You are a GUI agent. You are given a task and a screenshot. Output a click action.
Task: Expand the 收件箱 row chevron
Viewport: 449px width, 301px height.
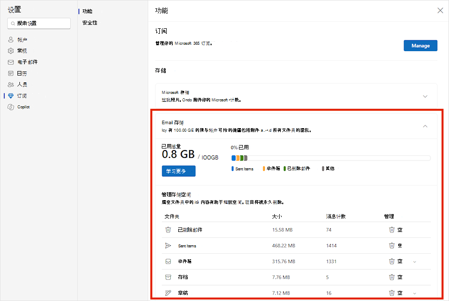pos(414,262)
